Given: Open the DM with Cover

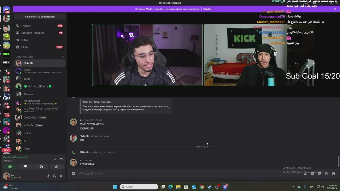Looking at the screenshot, I should point(40,71).
